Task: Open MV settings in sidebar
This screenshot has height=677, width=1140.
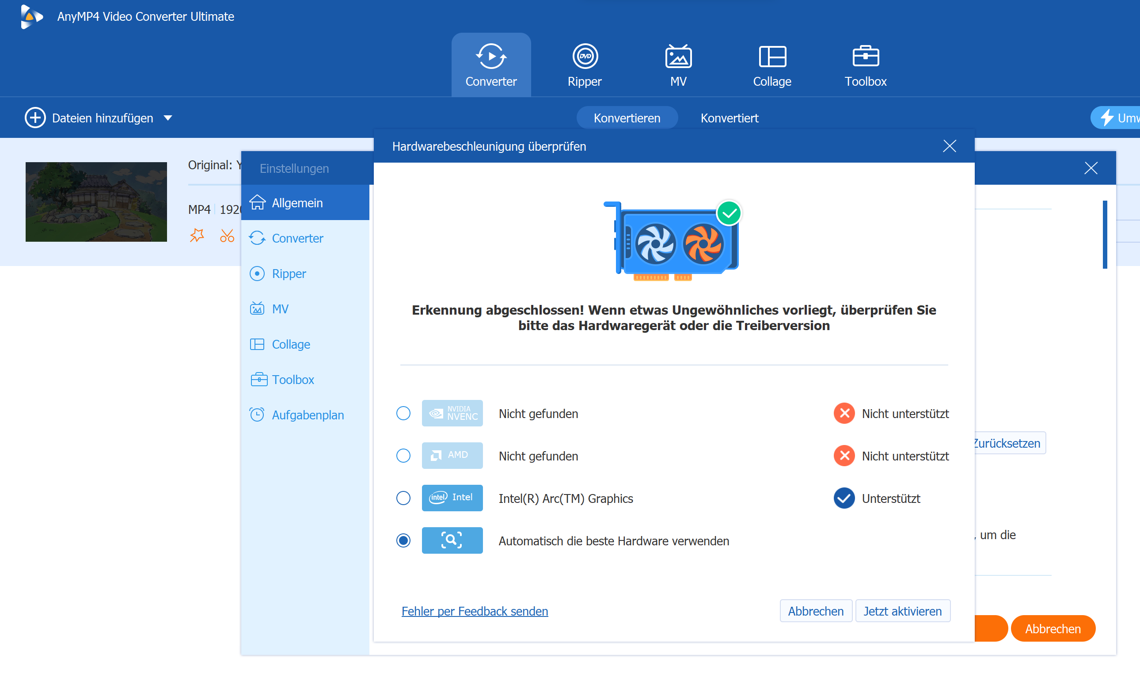Action: pos(305,309)
